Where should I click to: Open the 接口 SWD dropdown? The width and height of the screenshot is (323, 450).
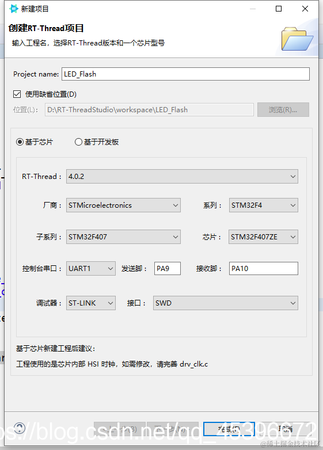click(226, 303)
